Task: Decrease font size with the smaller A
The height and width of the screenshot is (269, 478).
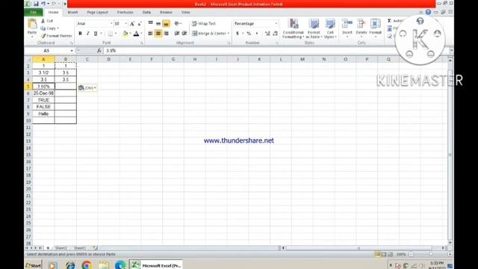Action: (x=140, y=24)
